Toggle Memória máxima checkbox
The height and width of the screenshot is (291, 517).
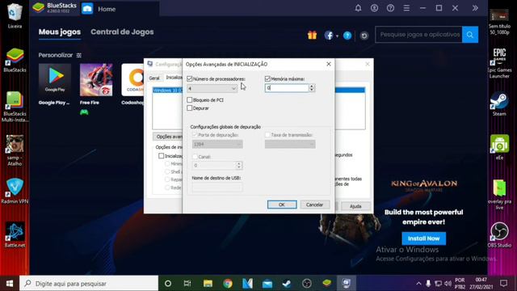pyautogui.click(x=267, y=79)
